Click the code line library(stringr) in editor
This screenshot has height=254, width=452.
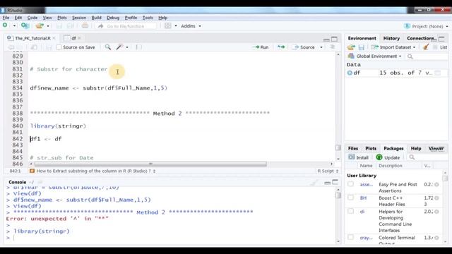coord(58,126)
